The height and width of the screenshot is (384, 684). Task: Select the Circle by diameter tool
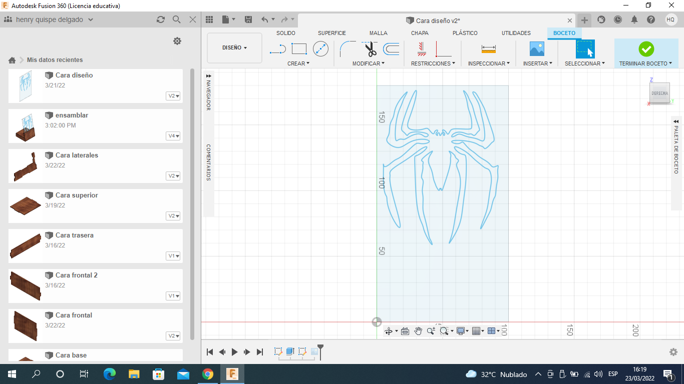[x=320, y=48]
